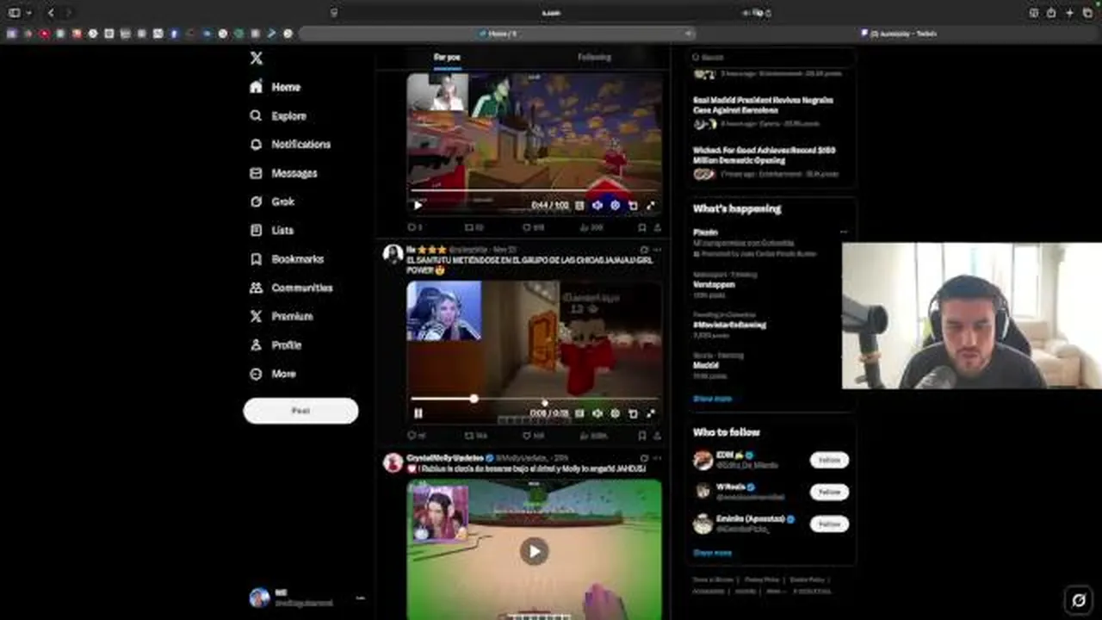Toggle captions on the top video
The width and height of the screenshot is (1102, 620).
click(579, 205)
